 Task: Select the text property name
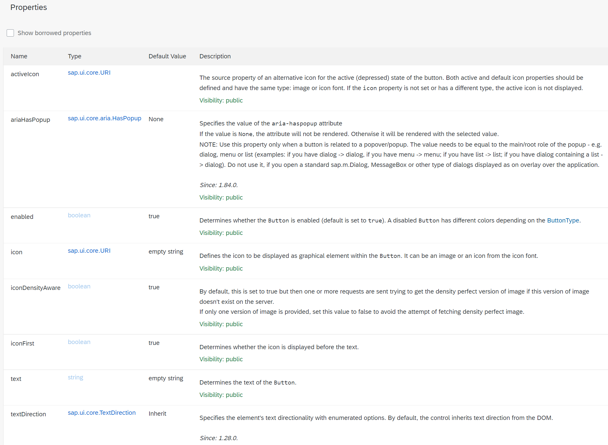[16, 379]
